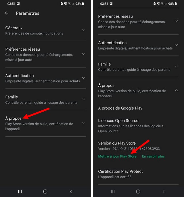Screen dimensions: 184x197
Task: Open Licences Open Source entry
Action: (118, 121)
